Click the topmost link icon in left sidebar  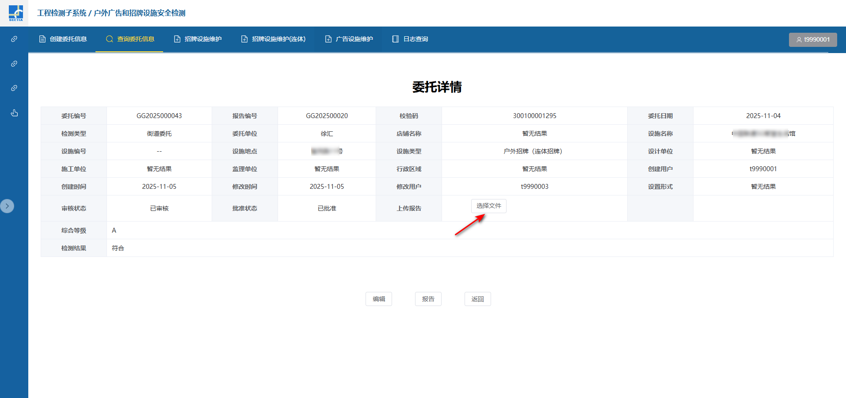coord(14,39)
